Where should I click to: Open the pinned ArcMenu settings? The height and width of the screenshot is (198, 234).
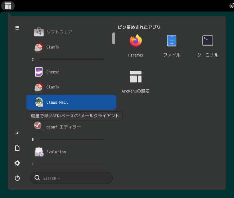pos(136,82)
